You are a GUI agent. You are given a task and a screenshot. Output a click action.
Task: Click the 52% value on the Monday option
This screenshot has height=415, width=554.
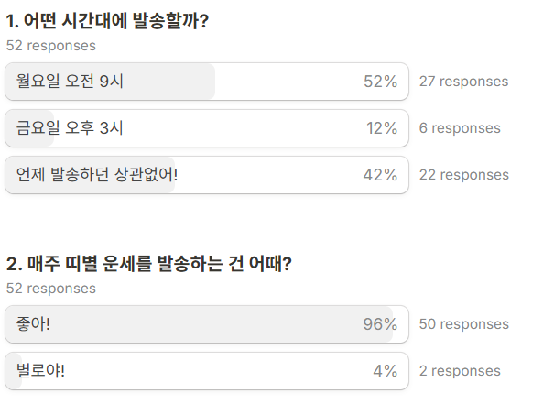click(x=380, y=82)
